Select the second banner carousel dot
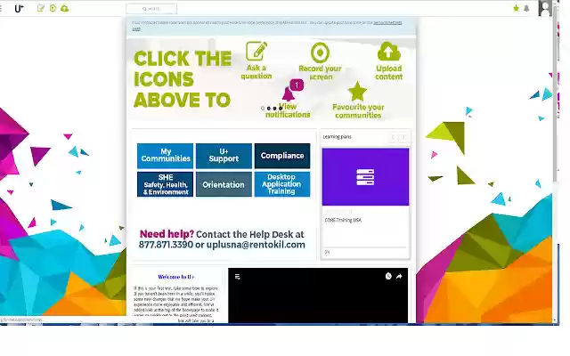 269,109
